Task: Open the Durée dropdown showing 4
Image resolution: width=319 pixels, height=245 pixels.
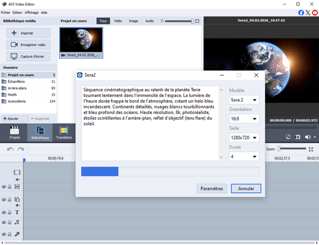Action: (244, 156)
